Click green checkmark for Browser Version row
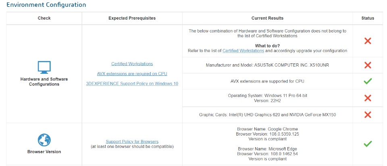 [367, 144]
